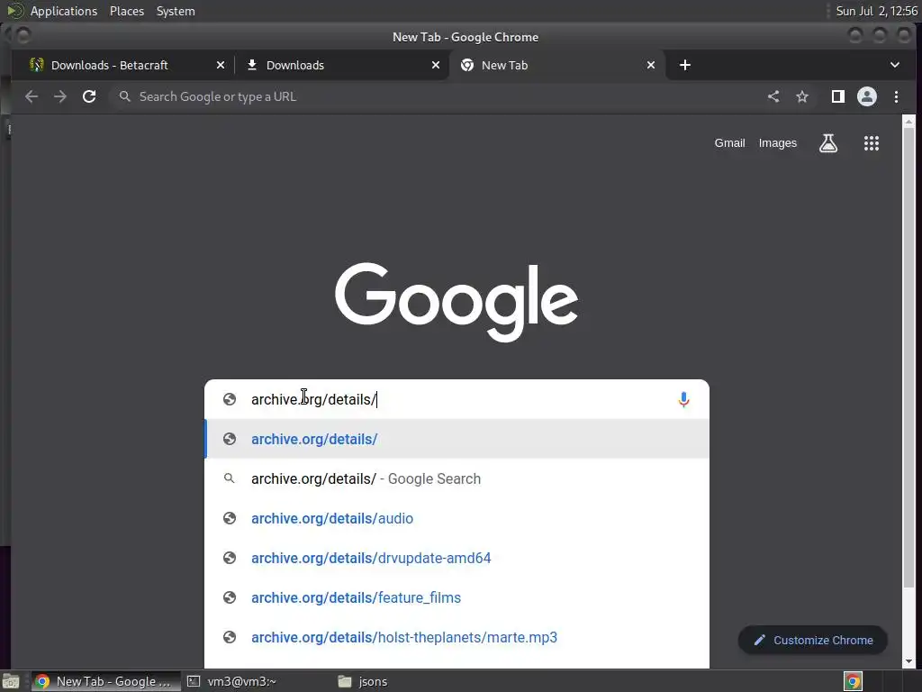The height and width of the screenshot is (692, 922).
Task: Click Customize Chrome button
Action: pyautogui.click(x=813, y=641)
